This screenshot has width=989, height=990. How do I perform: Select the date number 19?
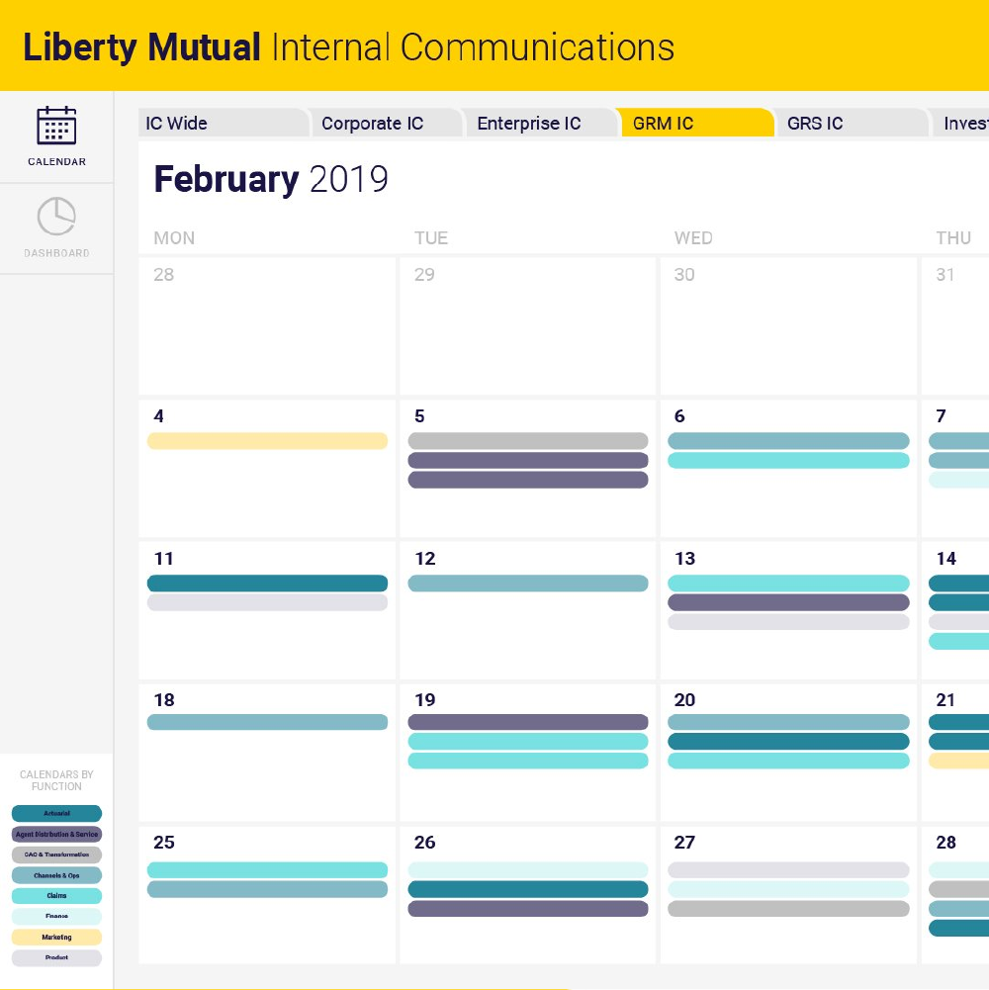pos(425,700)
